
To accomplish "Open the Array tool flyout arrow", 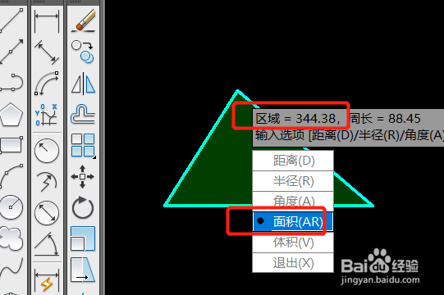I will [x=94, y=157].
